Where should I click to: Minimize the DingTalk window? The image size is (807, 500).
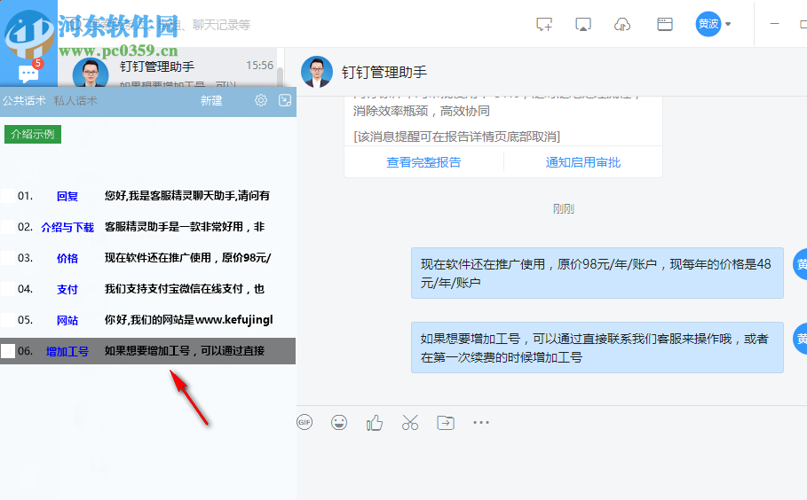click(774, 24)
